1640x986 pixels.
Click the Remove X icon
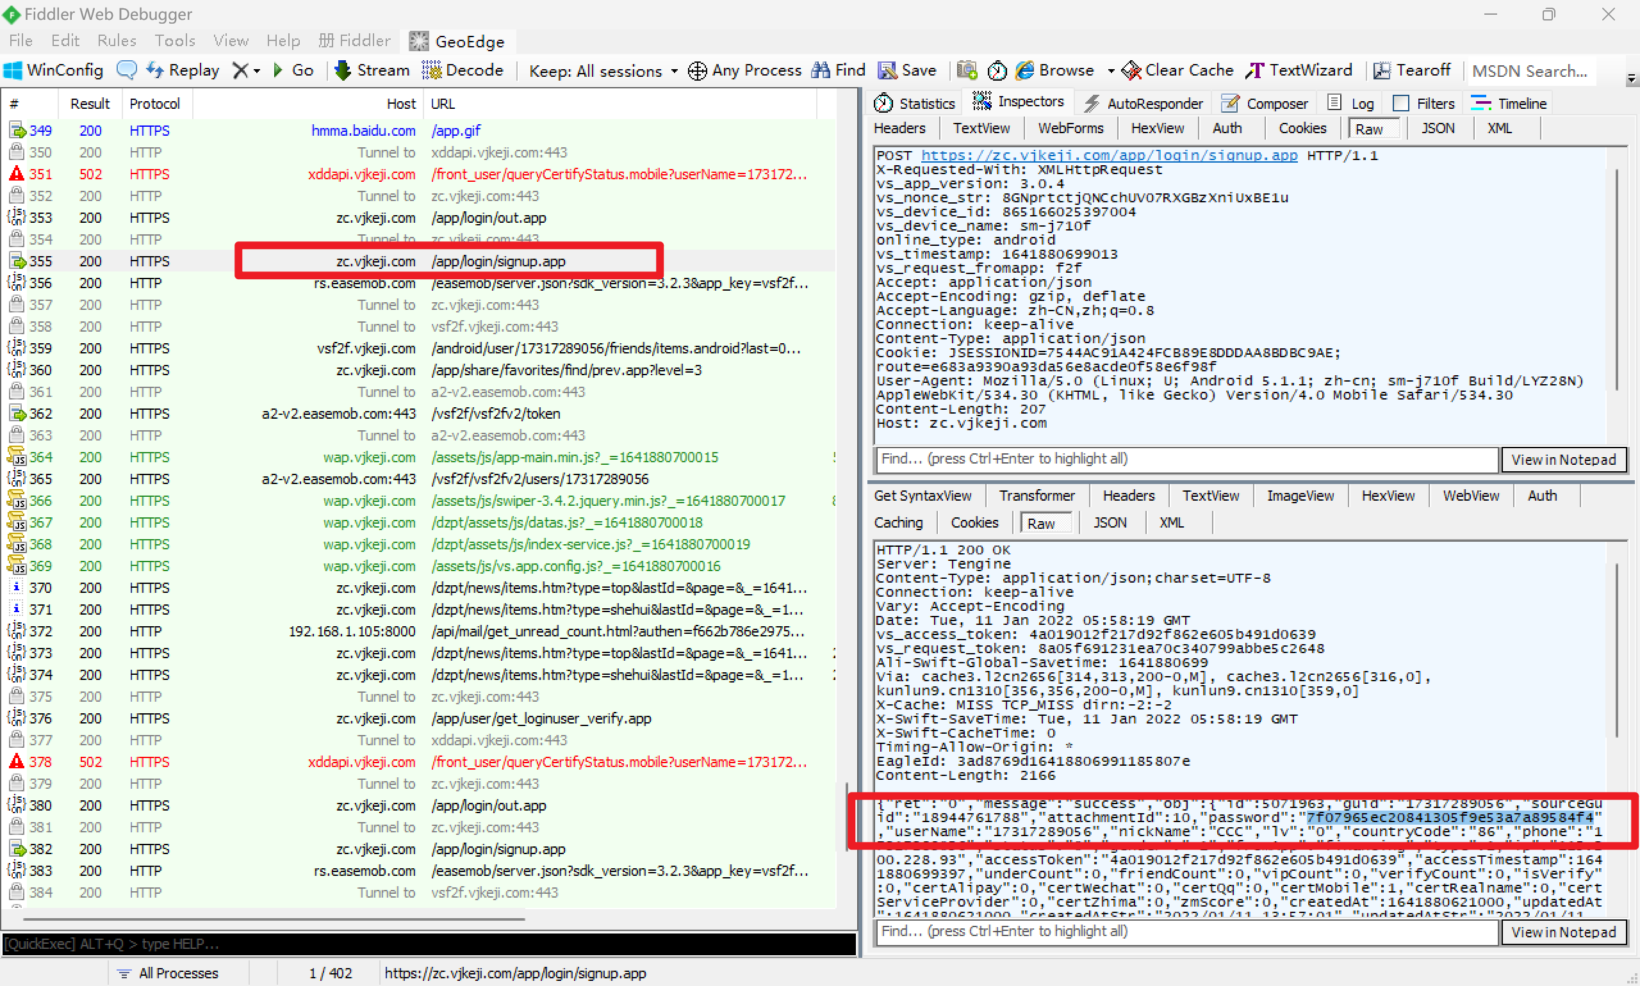coord(240,70)
